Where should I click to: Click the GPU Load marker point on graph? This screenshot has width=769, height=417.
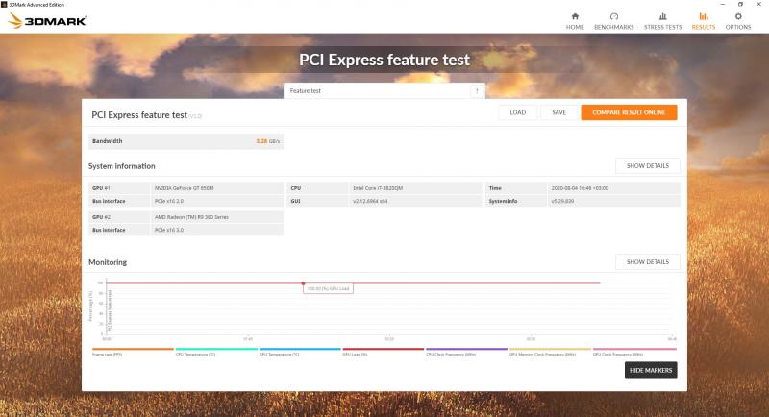[303, 283]
